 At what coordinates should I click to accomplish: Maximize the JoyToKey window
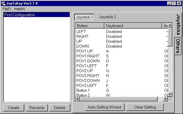tap(174, 3)
